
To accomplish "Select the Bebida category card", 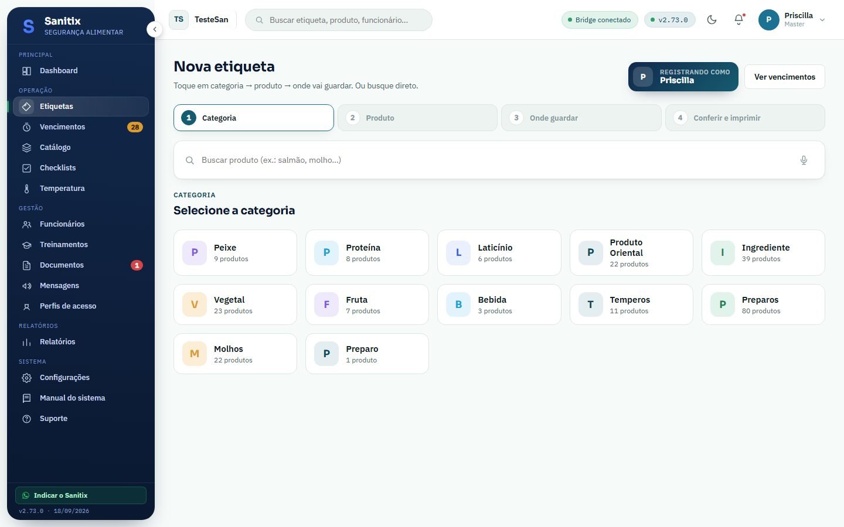I will [x=499, y=304].
